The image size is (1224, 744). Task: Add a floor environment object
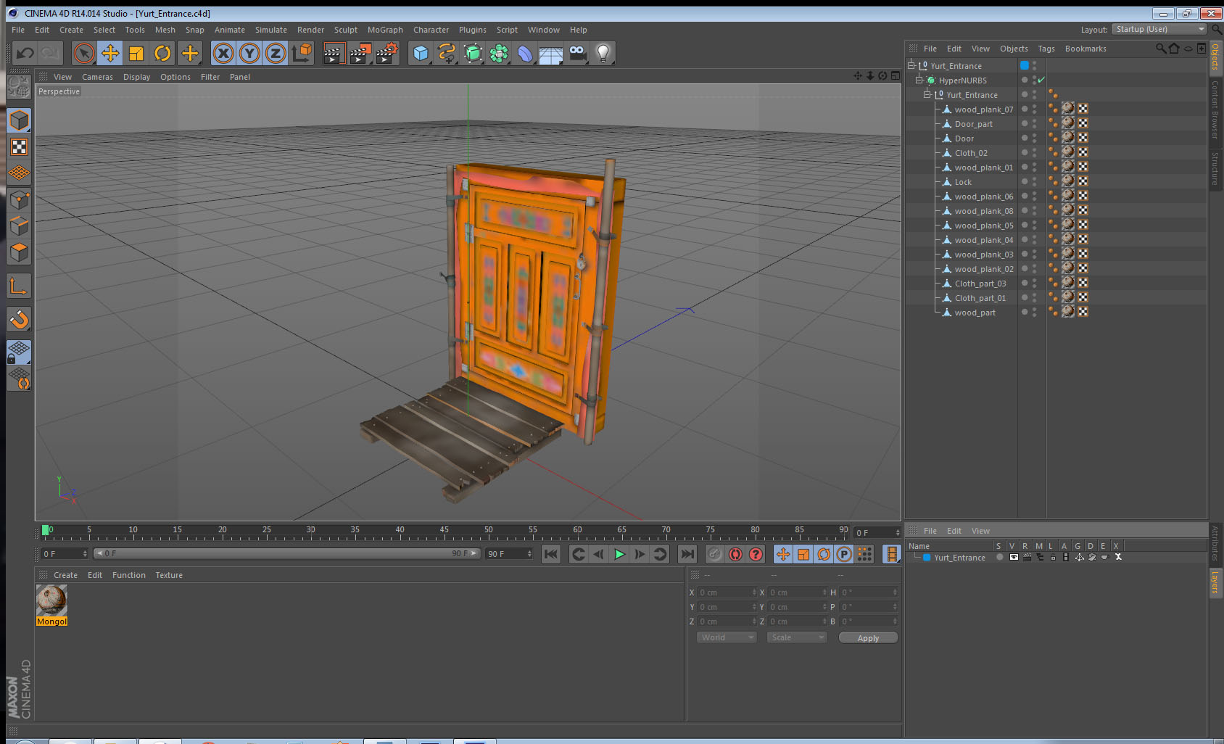[551, 53]
